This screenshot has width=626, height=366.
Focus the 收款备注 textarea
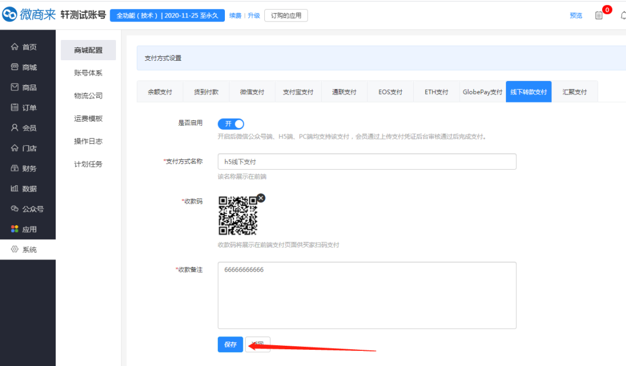[x=367, y=295]
